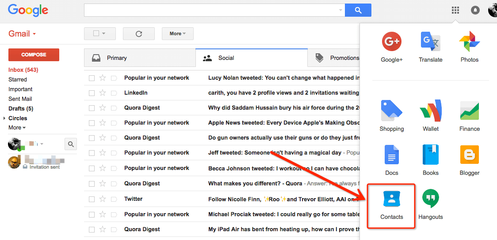This screenshot has width=497, height=240.
Task: Check the gun owners Quora Digest email checkbox
Action: pyautogui.click(x=92, y=138)
